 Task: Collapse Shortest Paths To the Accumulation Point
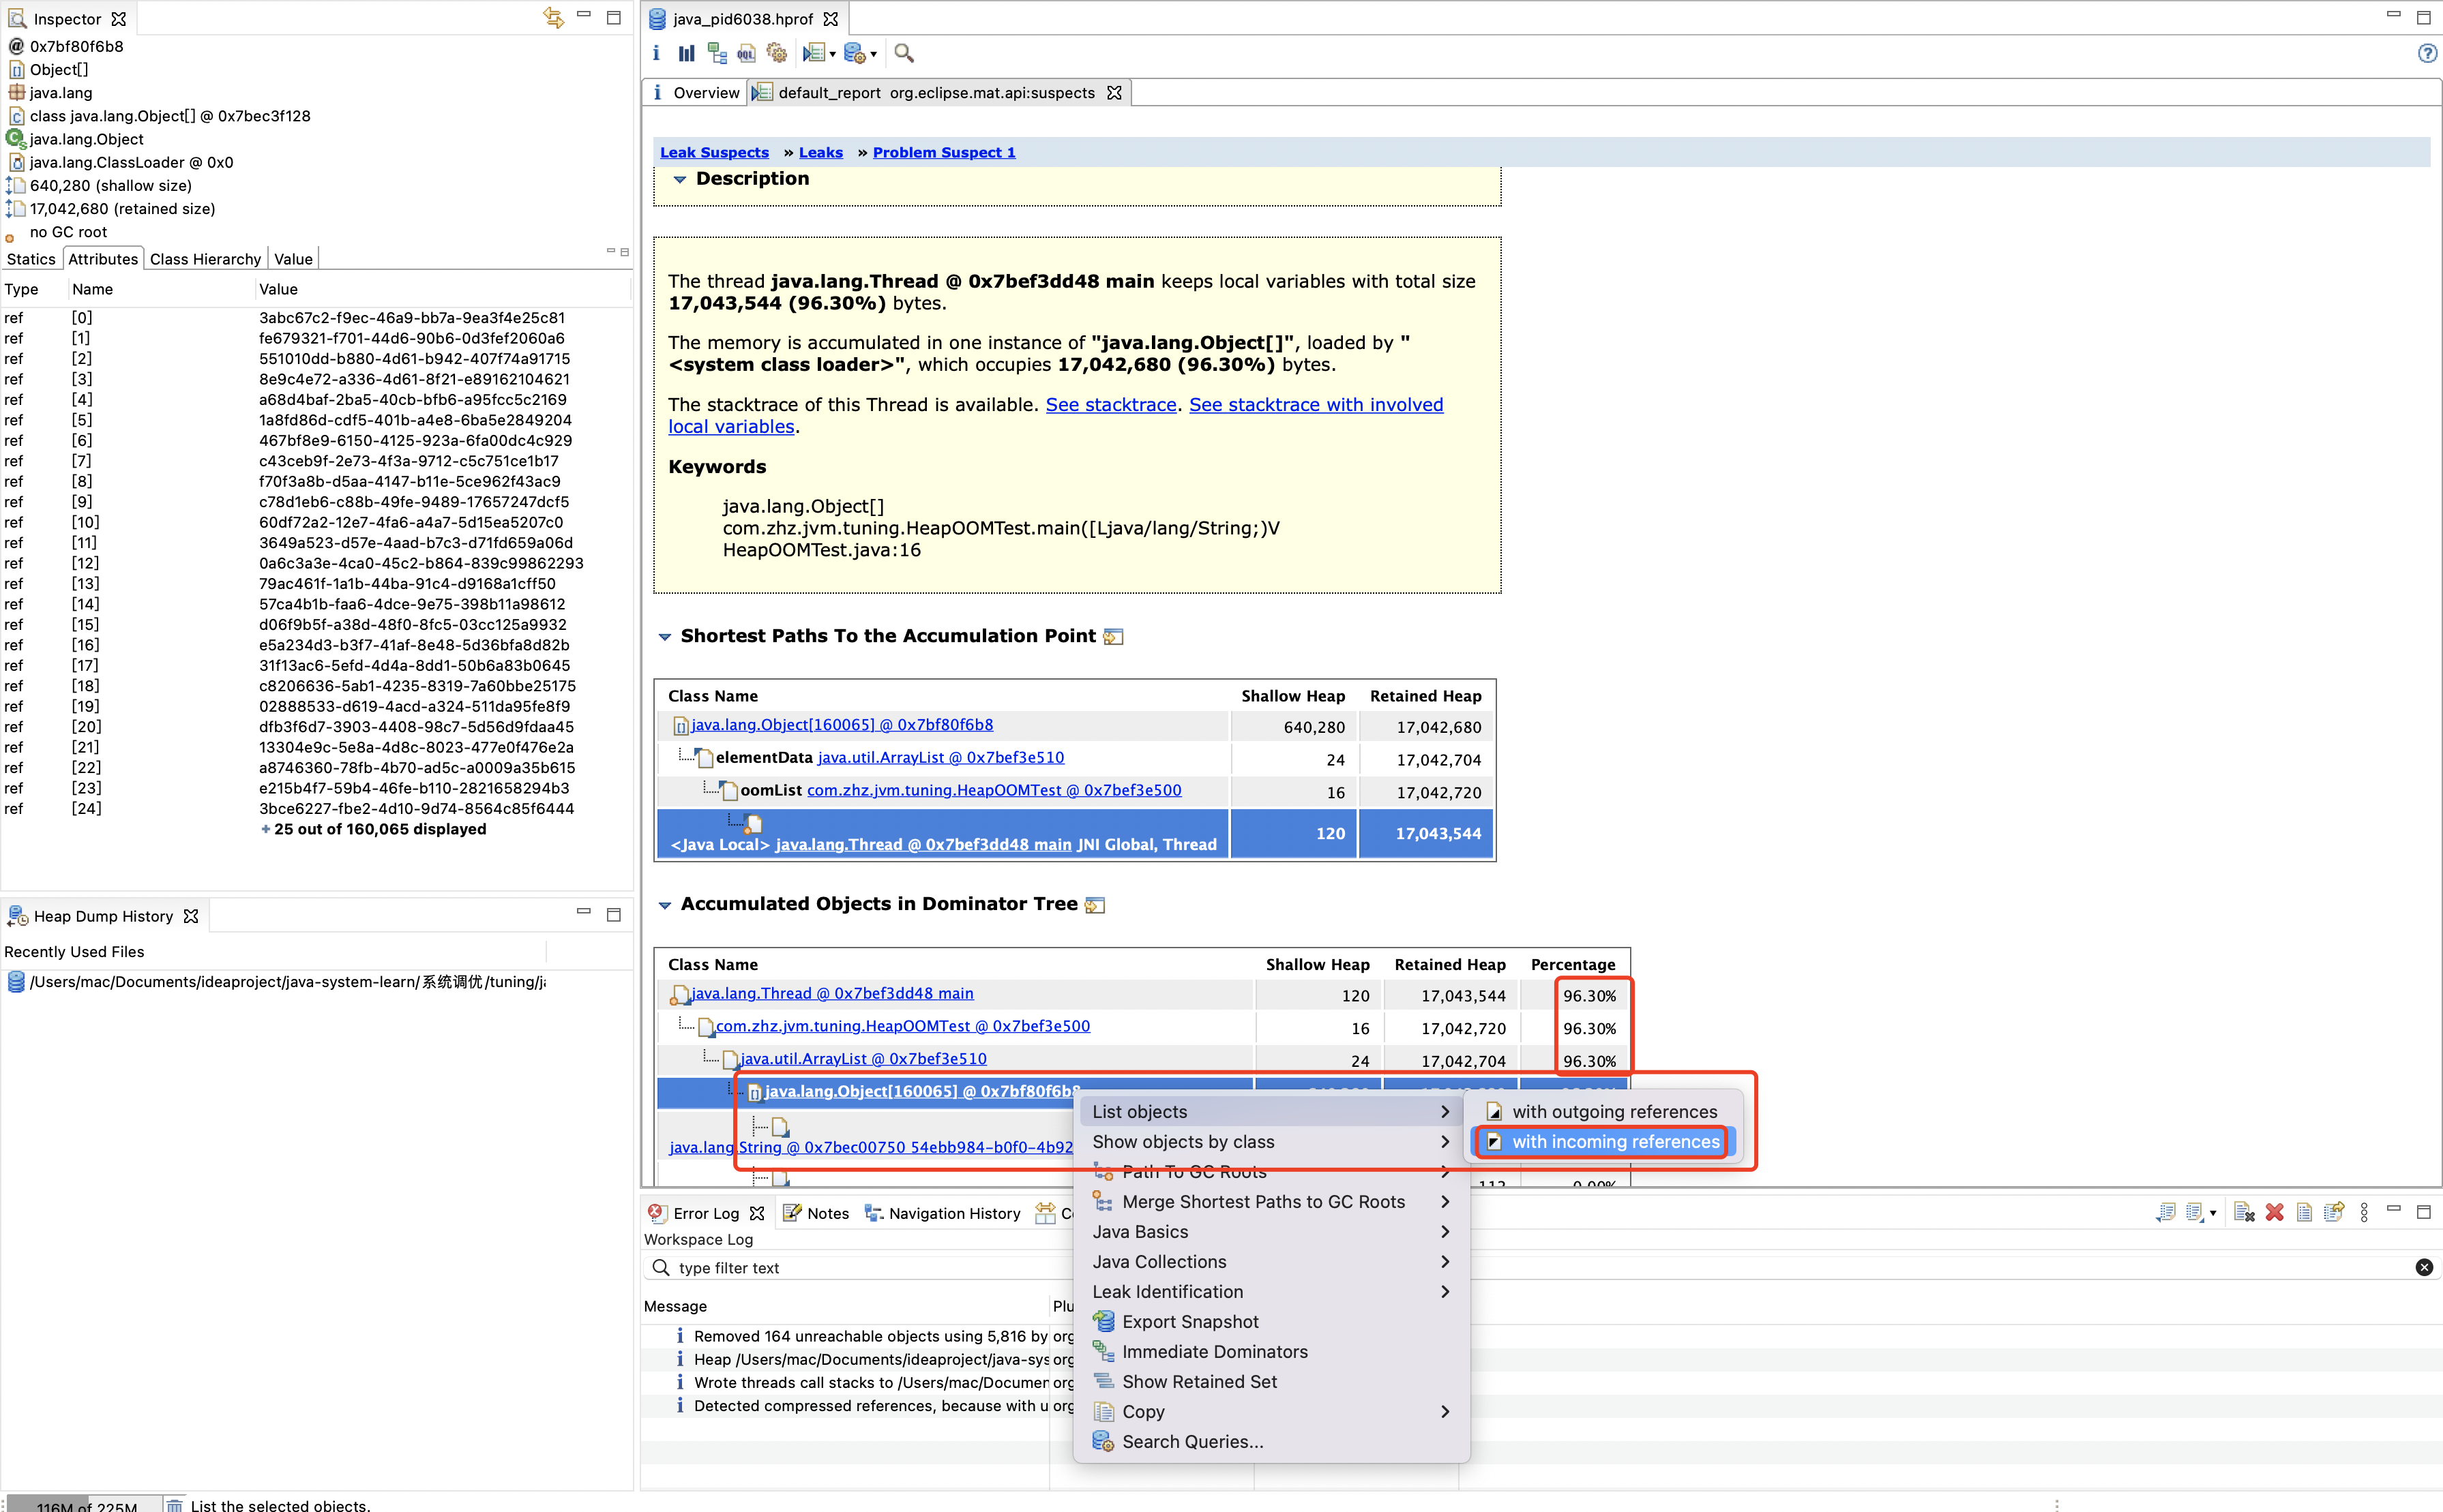(664, 636)
